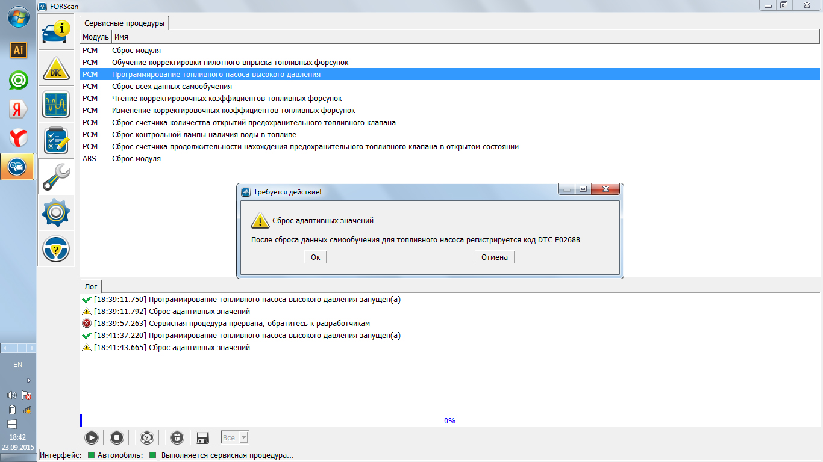Click the procedure progress bar showing 0%
This screenshot has height=462, width=823.
(x=449, y=421)
